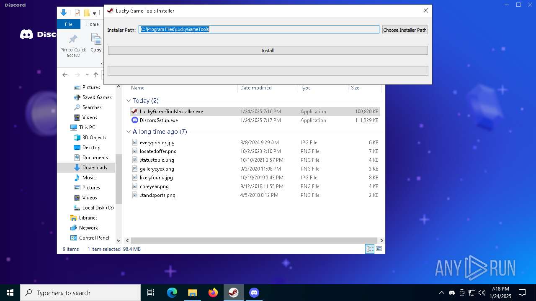Click Explorer forward arrow
Viewport: 536px width, 301px height.
point(77,75)
